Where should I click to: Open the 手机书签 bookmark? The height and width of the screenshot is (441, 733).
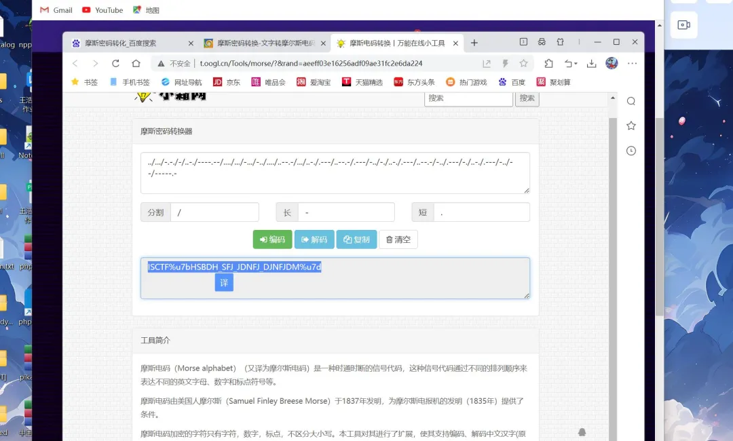[130, 82]
